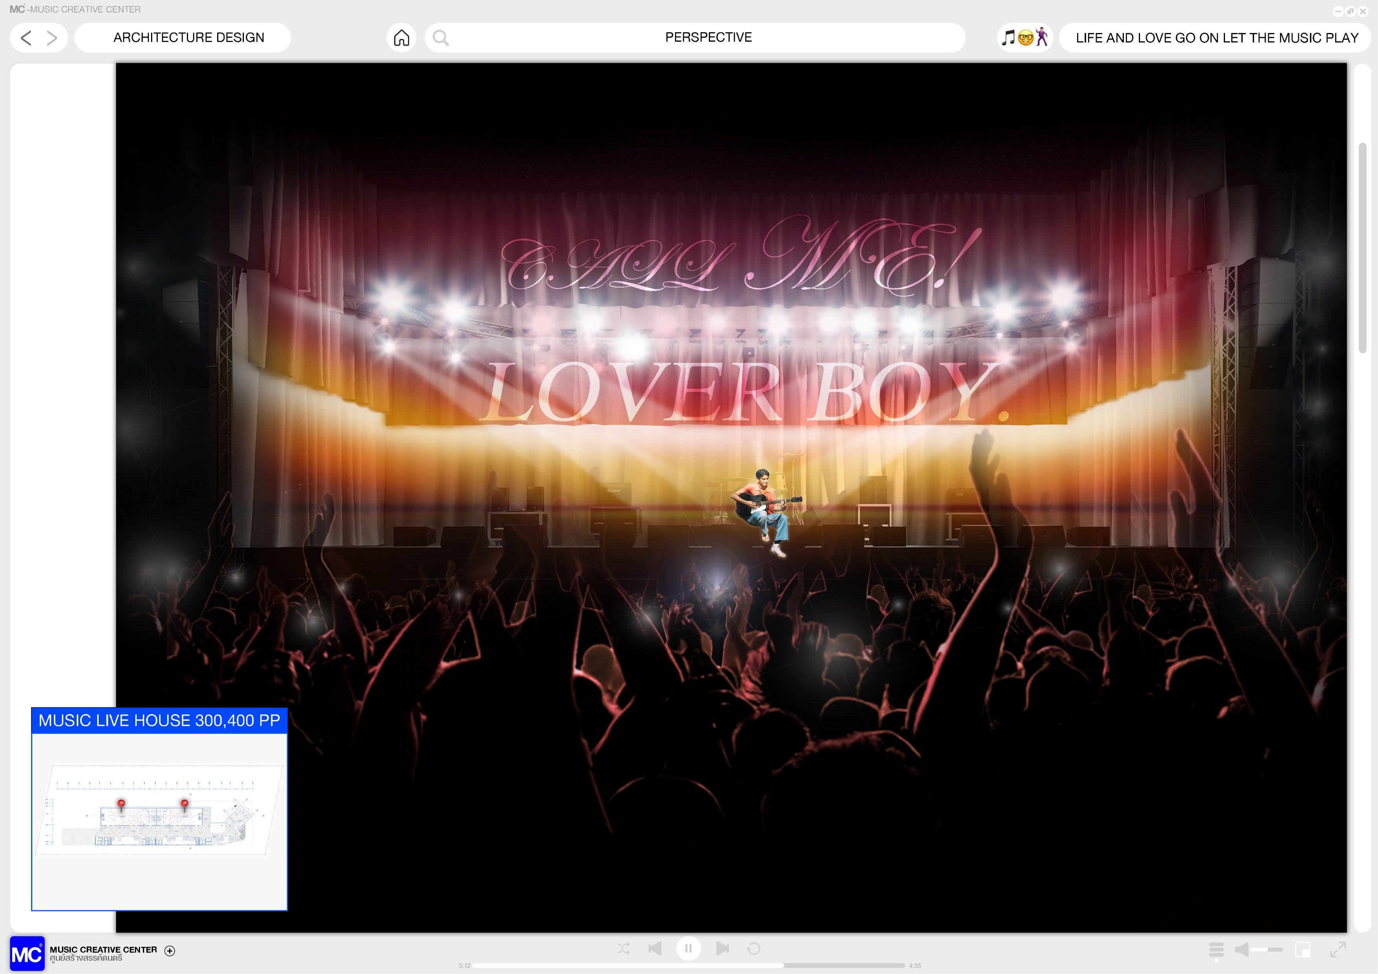Skip to the next track

(x=722, y=948)
